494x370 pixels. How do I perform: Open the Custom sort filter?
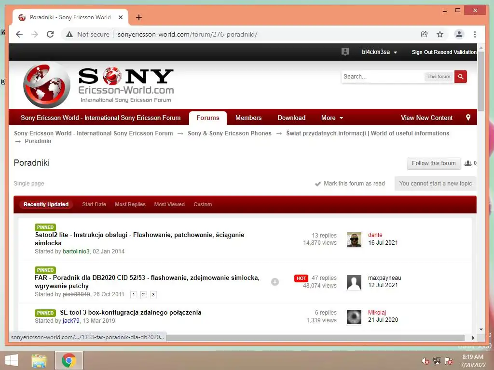[x=203, y=204]
